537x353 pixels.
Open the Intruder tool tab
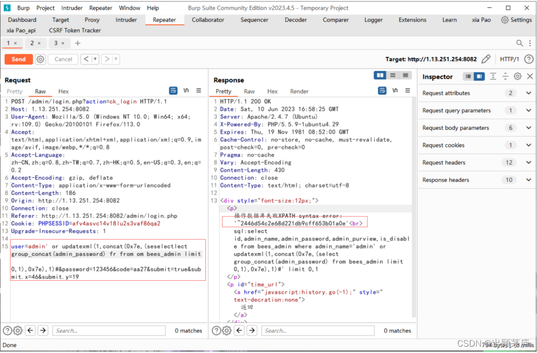(x=126, y=20)
